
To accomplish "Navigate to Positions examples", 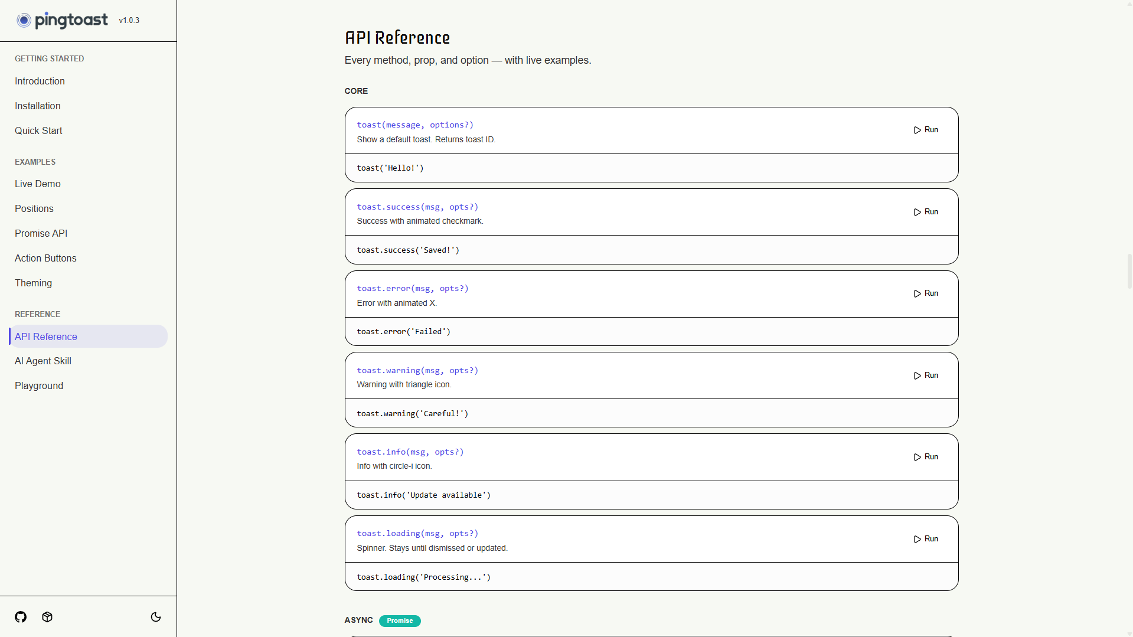I will [34, 208].
